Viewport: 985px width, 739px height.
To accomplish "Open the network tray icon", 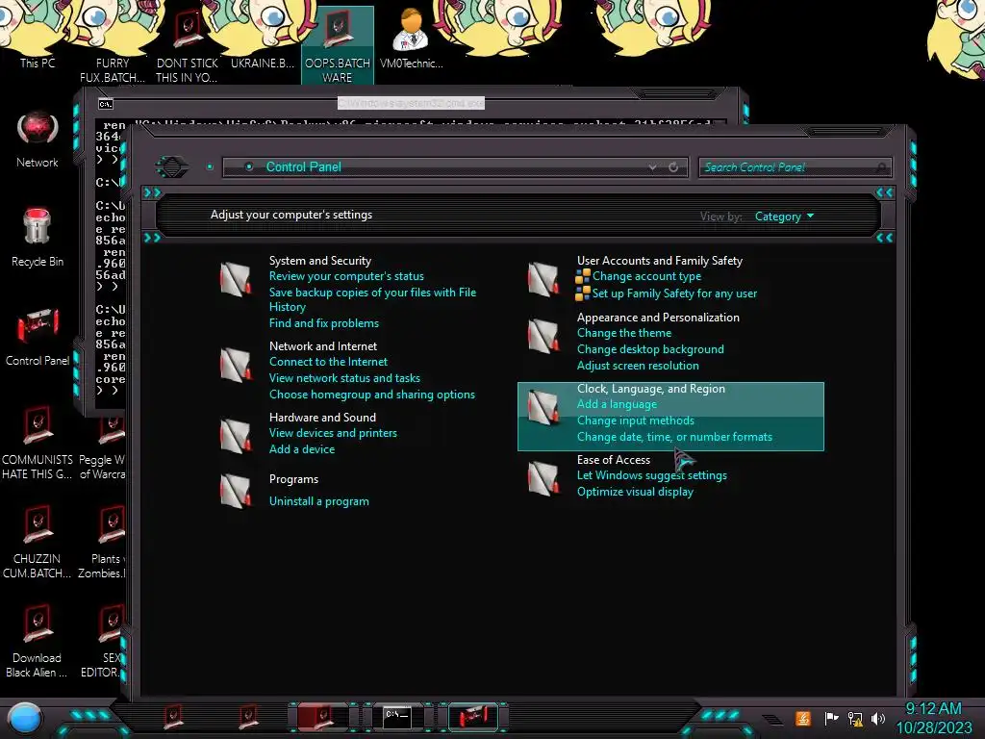I will 855,718.
